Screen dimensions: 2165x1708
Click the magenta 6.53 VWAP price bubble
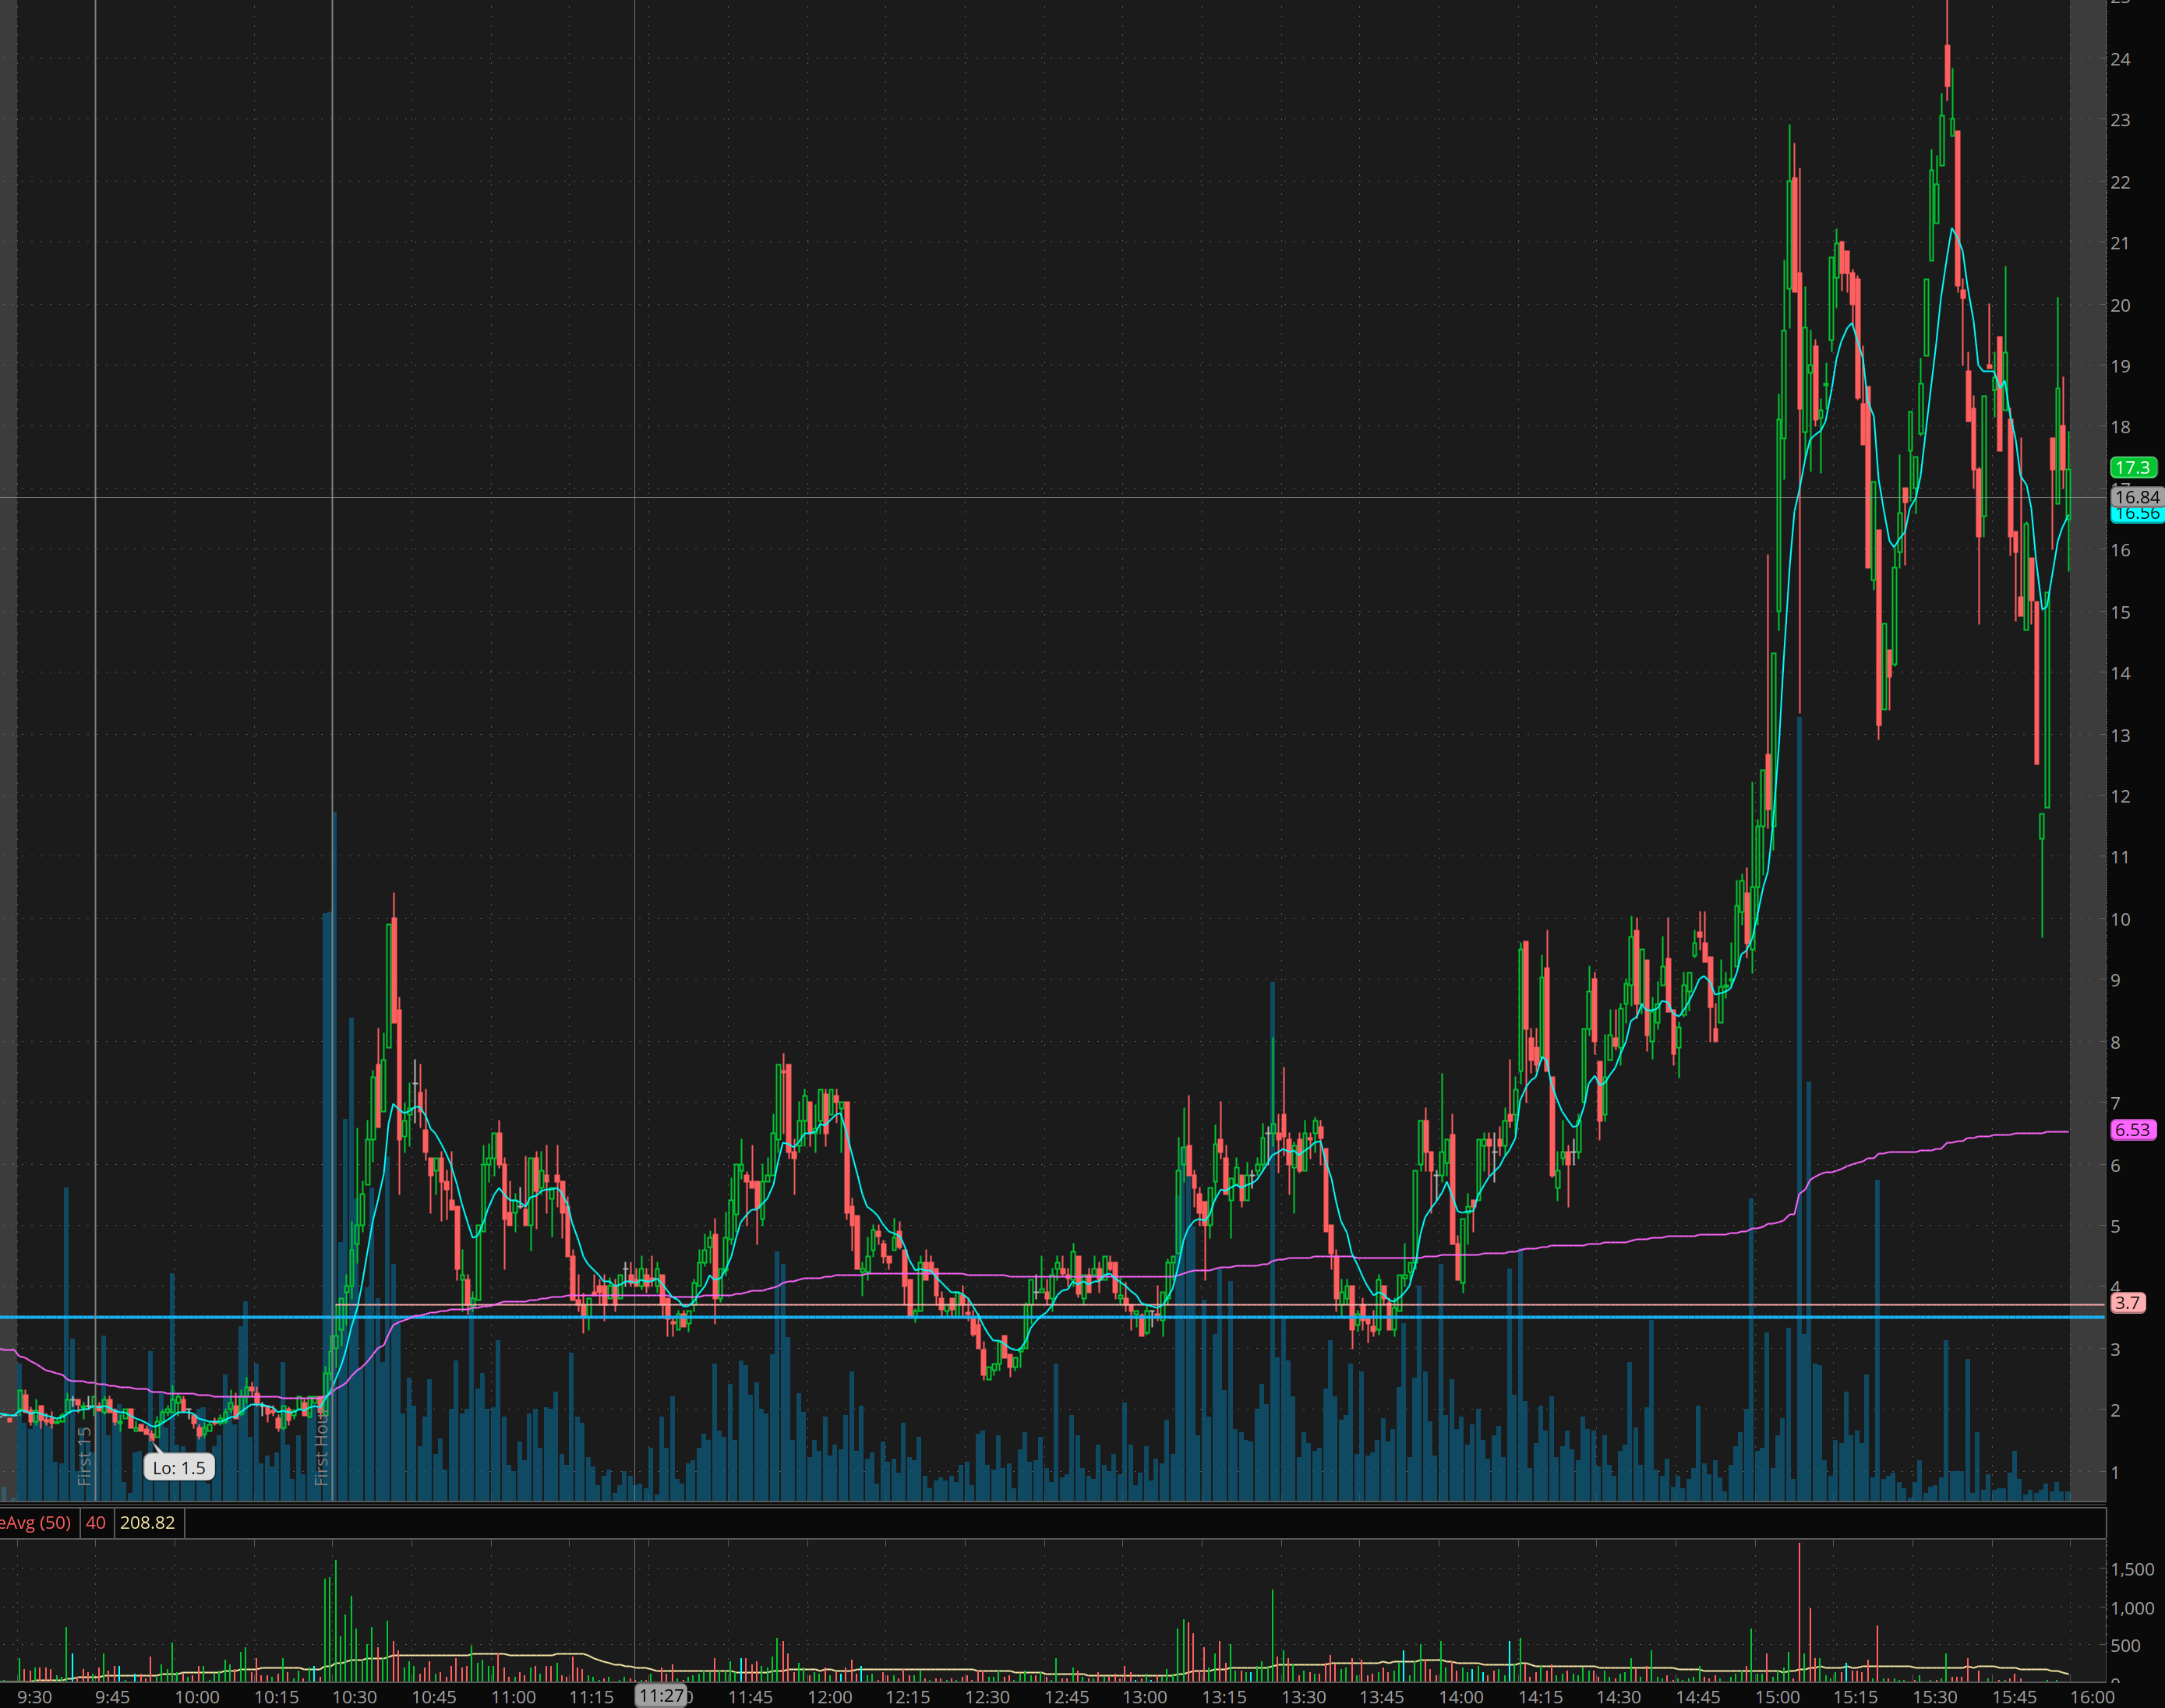tap(2132, 1129)
